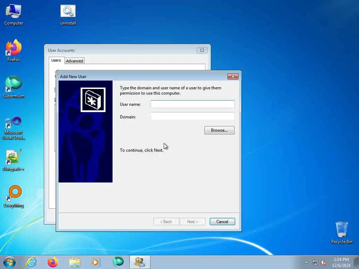Open the Windows Start menu orb
This screenshot has width=359, height=269.
pos(9,262)
